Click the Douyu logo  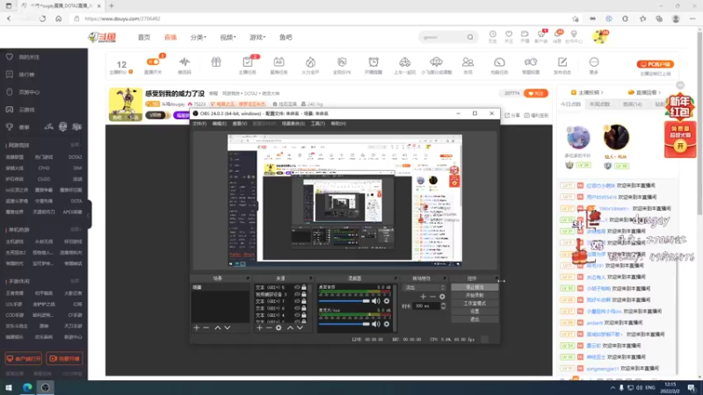coord(102,37)
